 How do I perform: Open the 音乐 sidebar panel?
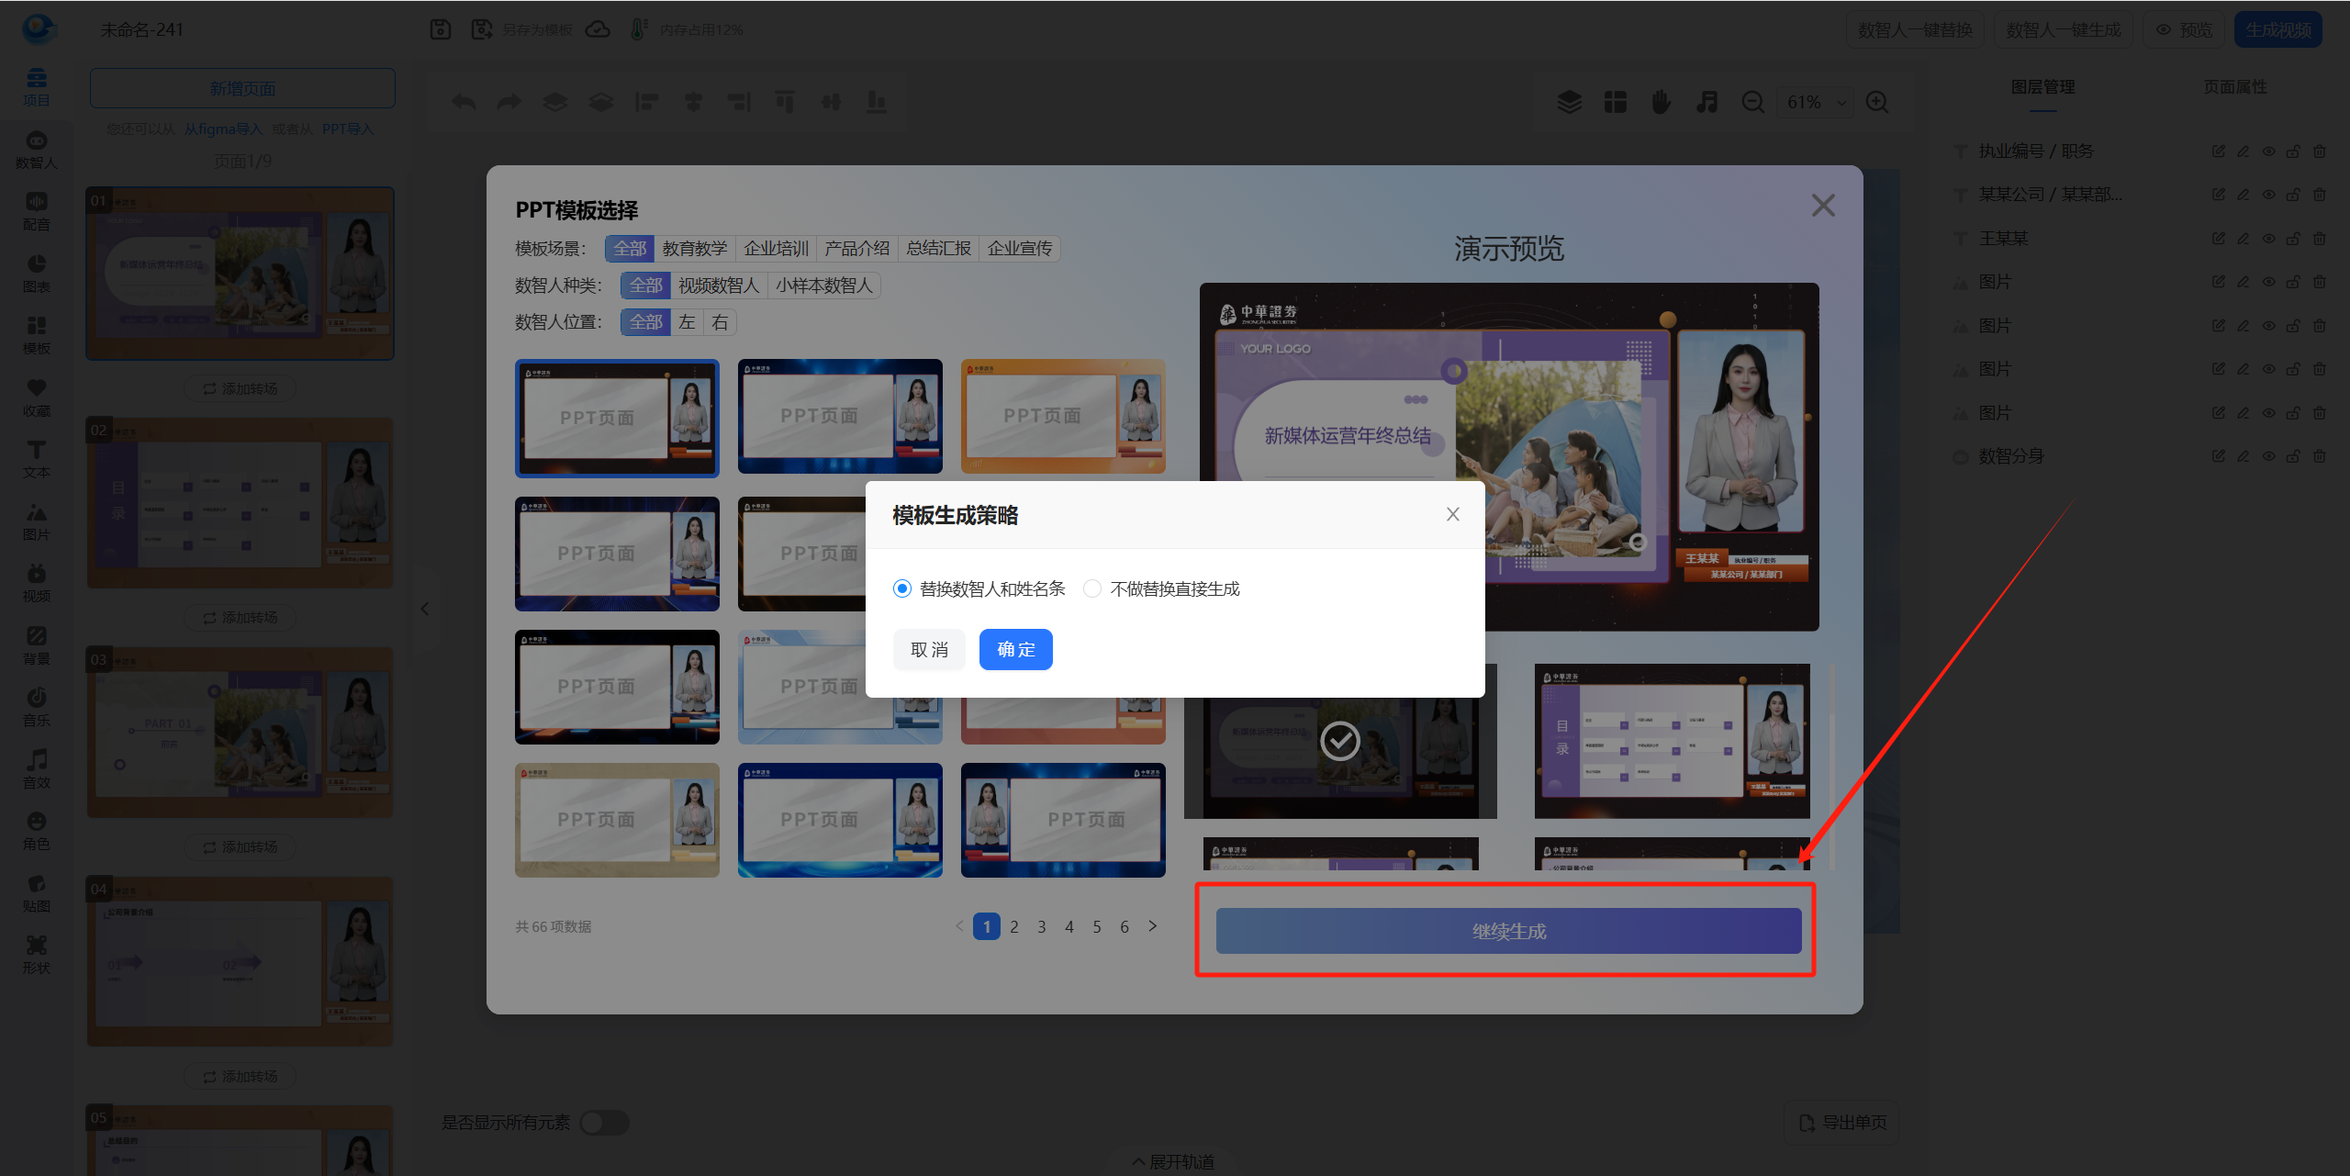pos(36,706)
